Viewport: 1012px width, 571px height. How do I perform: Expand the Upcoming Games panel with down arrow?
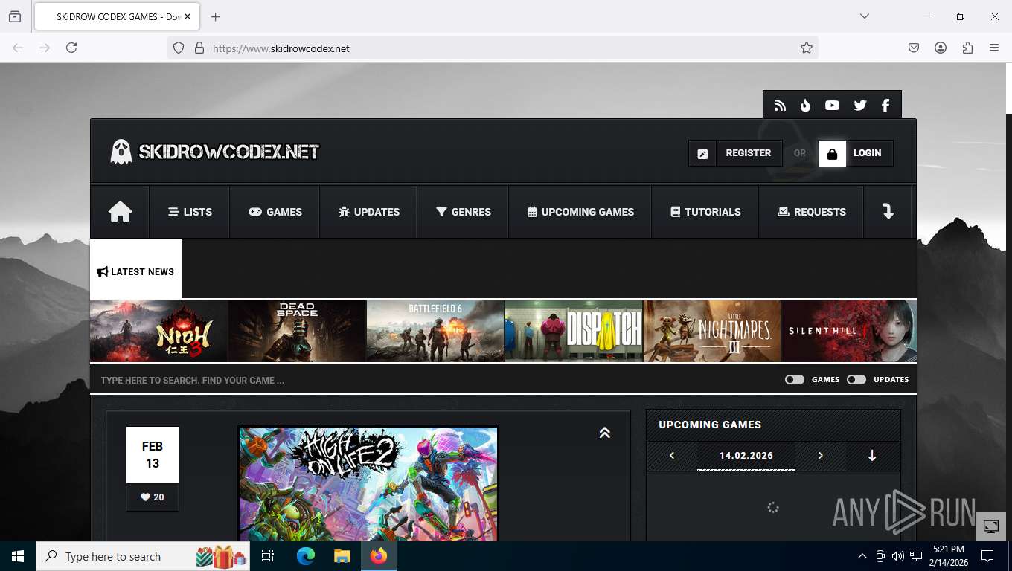pyautogui.click(x=872, y=456)
